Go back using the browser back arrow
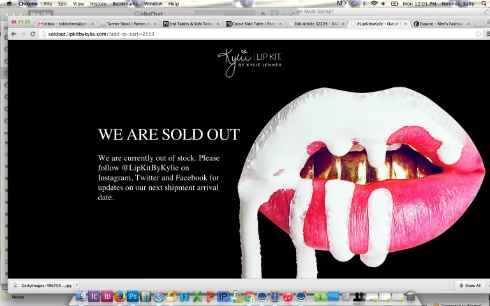 (14, 34)
